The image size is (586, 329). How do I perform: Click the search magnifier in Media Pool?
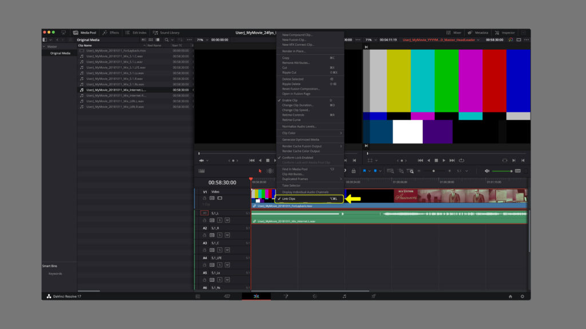pyautogui.click(x=167, y=40)
